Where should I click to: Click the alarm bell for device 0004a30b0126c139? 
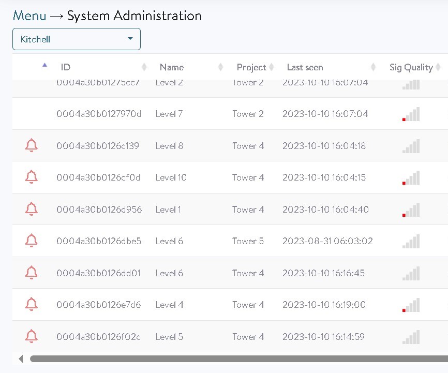pyautogui.click(x=32, y=146)
